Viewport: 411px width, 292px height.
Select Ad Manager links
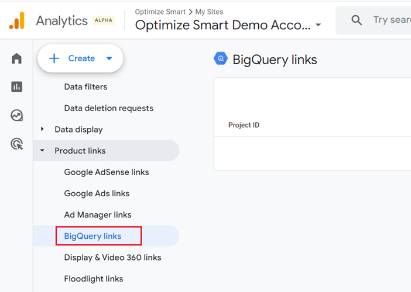(98, 215)
